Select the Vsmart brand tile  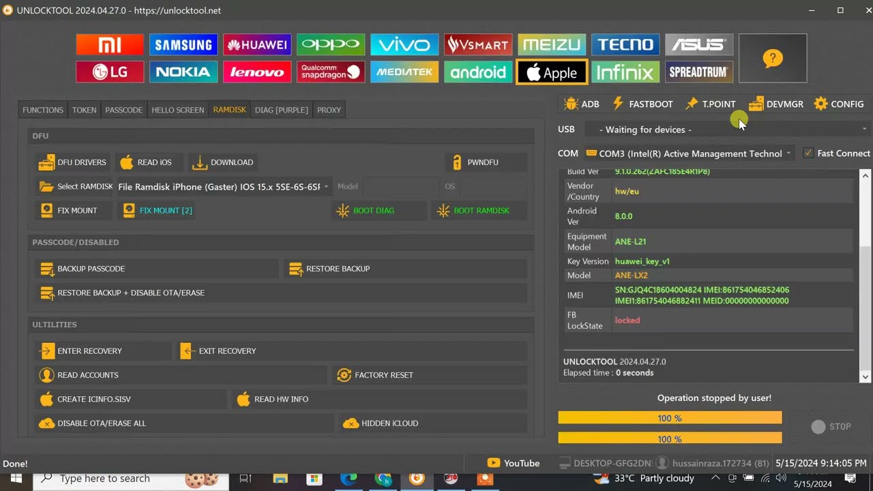(478, 45)
